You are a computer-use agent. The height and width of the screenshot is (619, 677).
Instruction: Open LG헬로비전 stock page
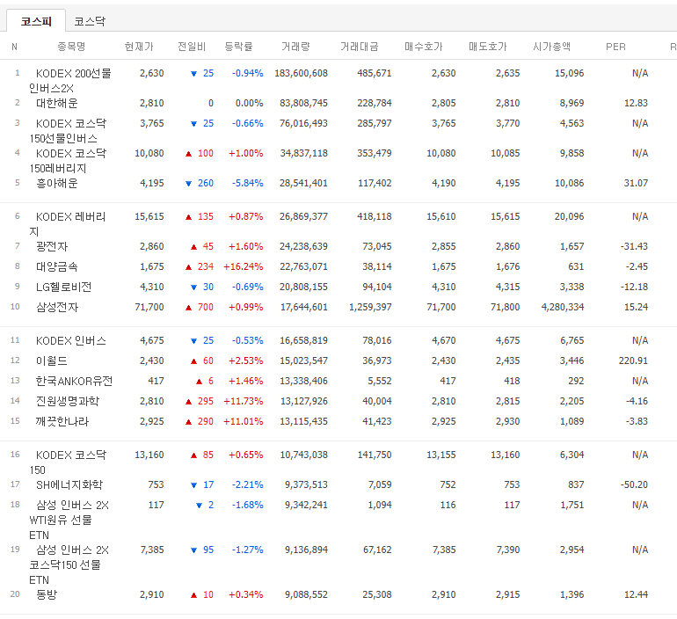[x=63, y=287]
